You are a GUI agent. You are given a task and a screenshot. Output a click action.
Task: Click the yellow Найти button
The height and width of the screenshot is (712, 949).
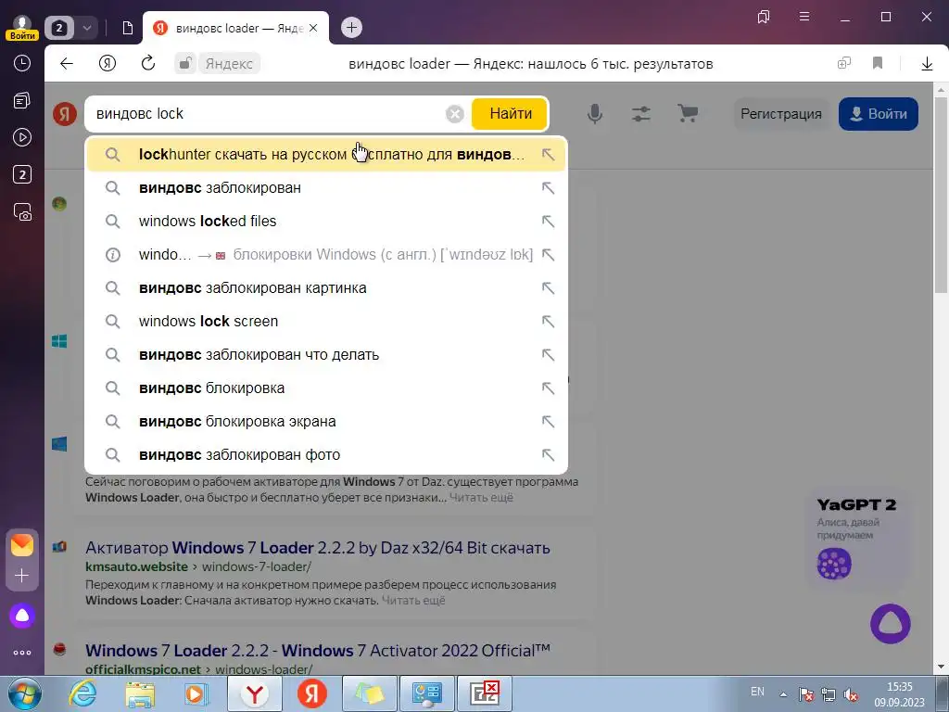[x=511, y=114]
